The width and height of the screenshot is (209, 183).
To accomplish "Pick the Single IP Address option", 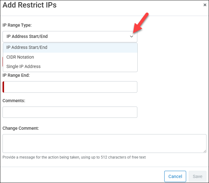I will (23, 66).
